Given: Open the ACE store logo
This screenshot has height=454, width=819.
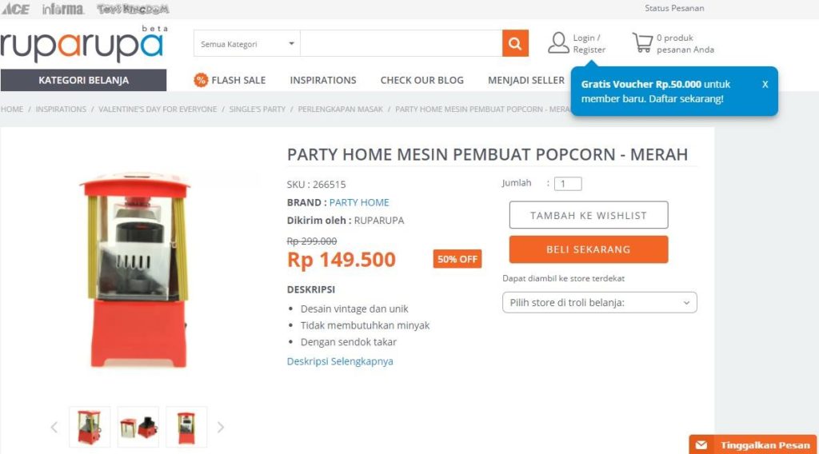Looking at the screenshot, I should [x=15, y=10].
